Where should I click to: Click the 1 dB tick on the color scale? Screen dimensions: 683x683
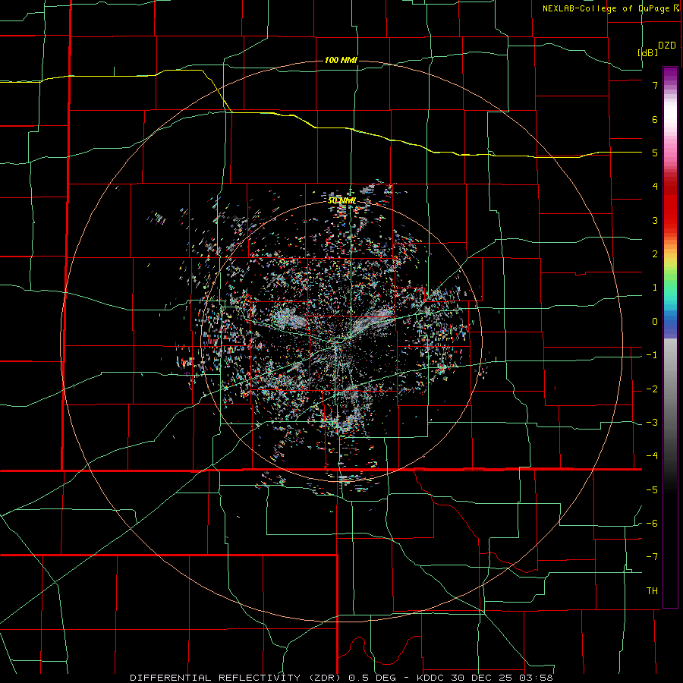[x=655, y=288]
